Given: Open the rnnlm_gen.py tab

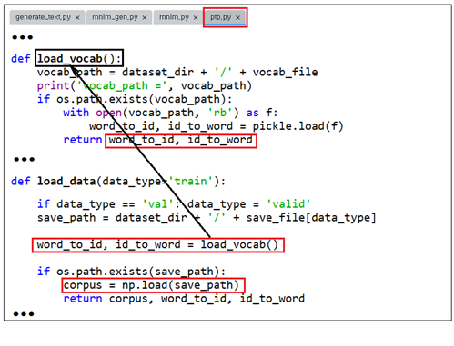Looking at the screenshot, I should (115, 17).
